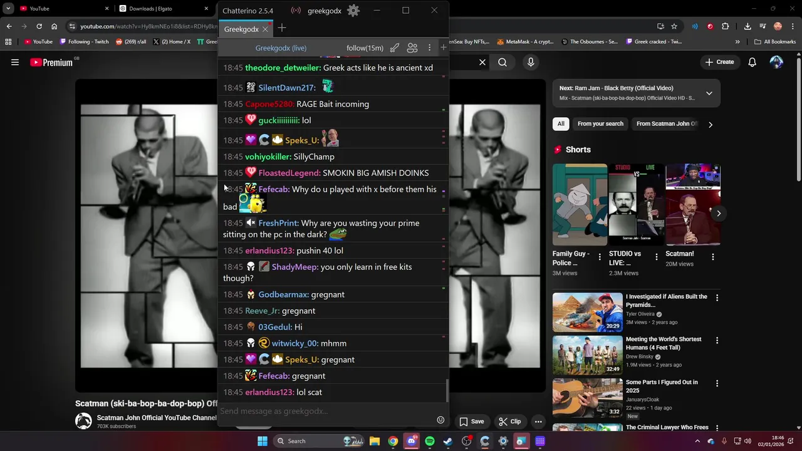802x451 pixels.
Task: Open more actions under the video
Action: point(538,422)
